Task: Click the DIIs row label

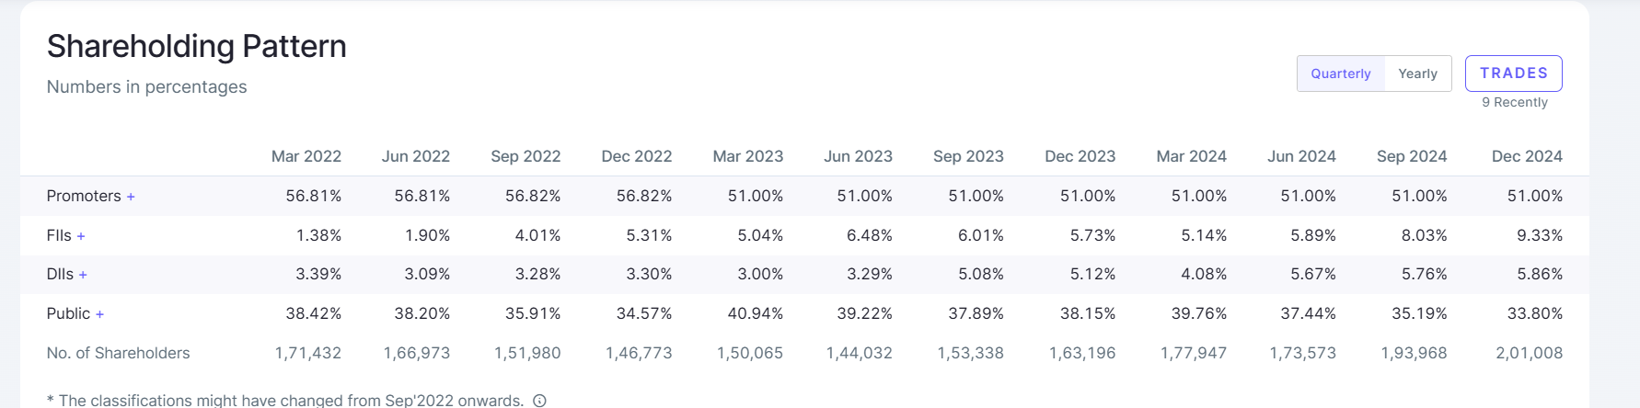Action: (60, 274)
